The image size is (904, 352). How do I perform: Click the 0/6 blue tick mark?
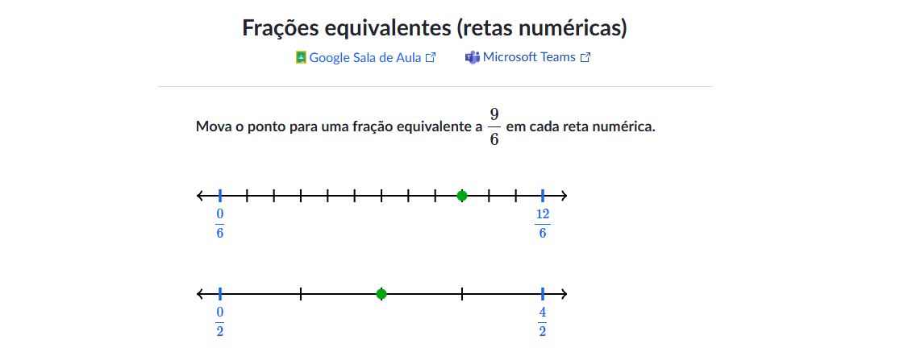[220, 196]
